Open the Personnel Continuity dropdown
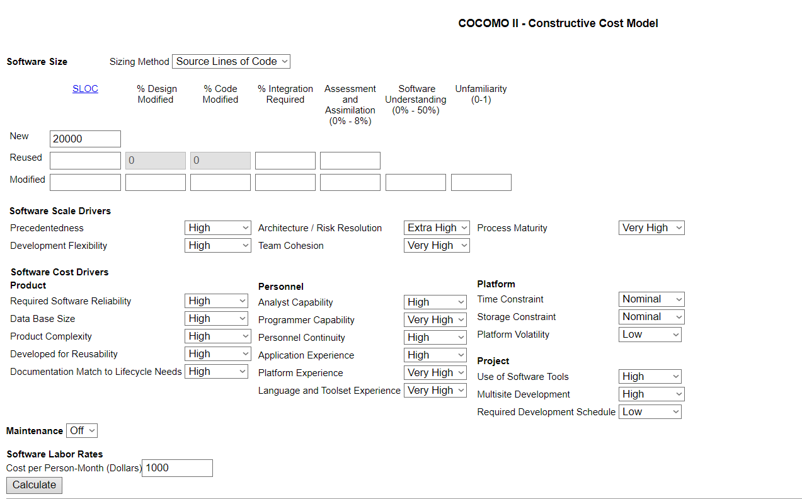 tap(435, 338)
